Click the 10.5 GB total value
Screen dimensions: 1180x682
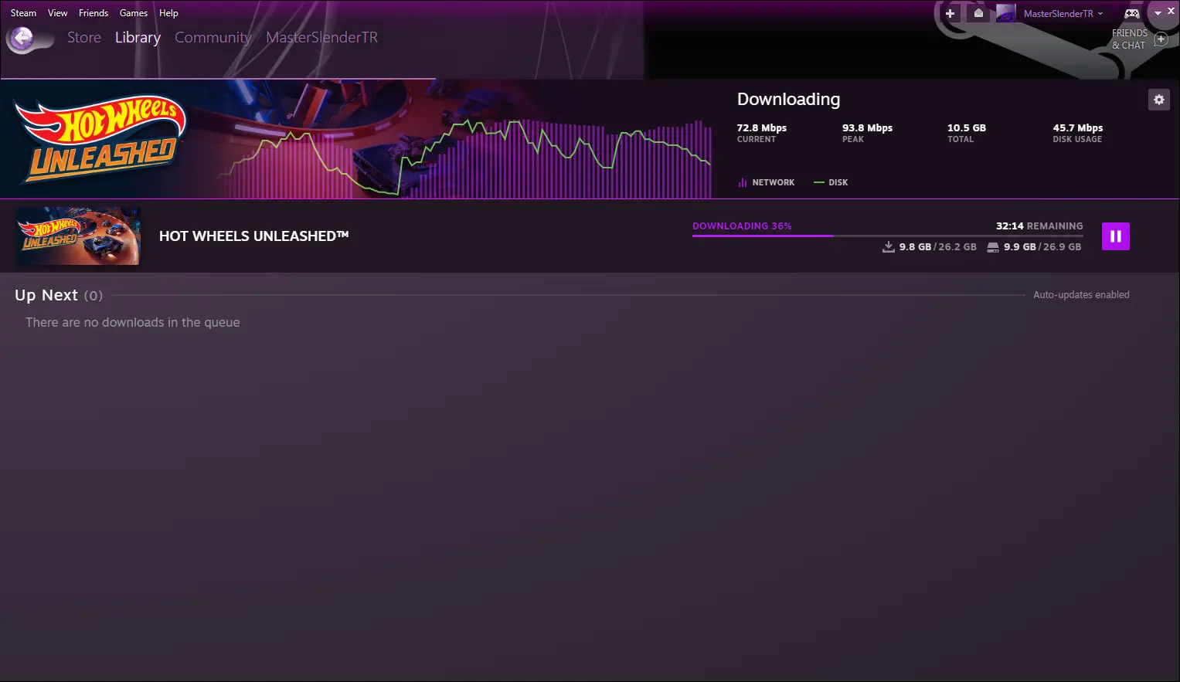click(967, 128)
